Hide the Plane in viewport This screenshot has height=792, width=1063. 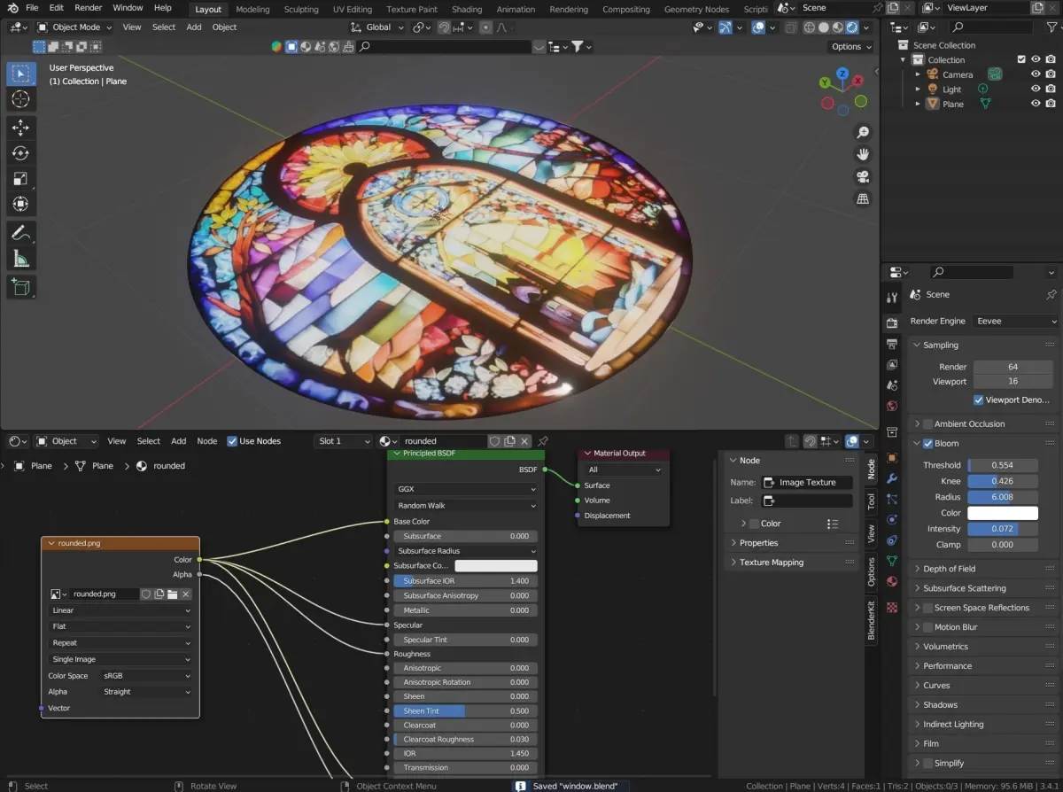[x=1036, y=104]
